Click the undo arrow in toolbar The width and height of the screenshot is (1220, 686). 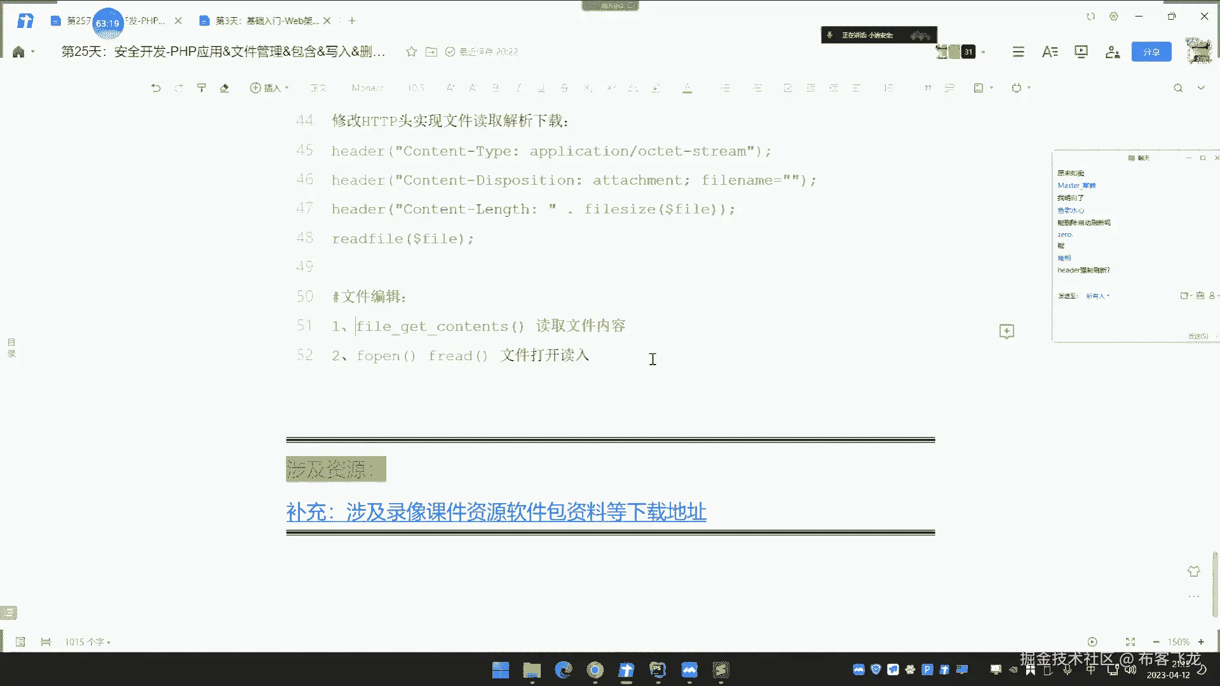pos(156,88)
